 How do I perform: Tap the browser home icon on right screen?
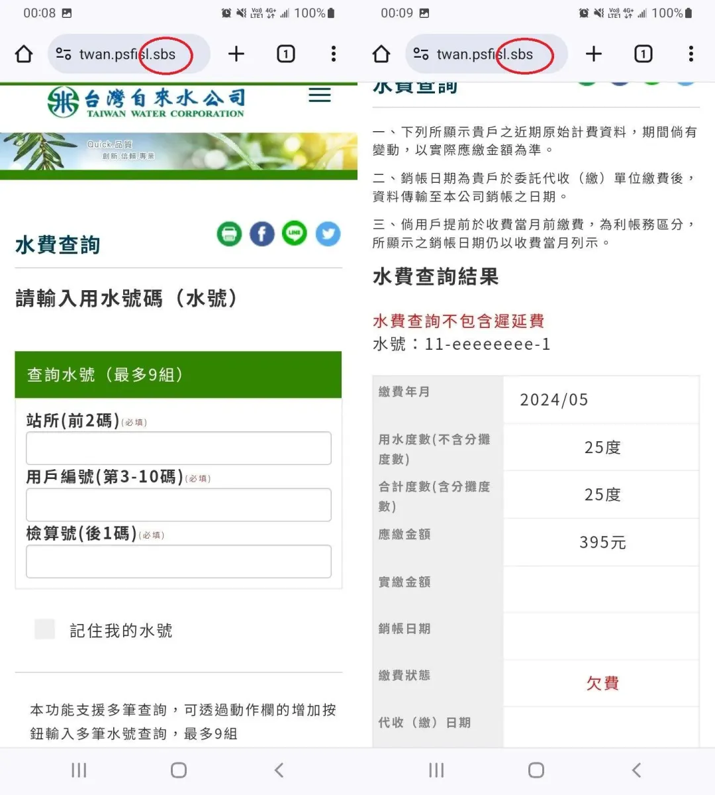[x=381, y=54]
